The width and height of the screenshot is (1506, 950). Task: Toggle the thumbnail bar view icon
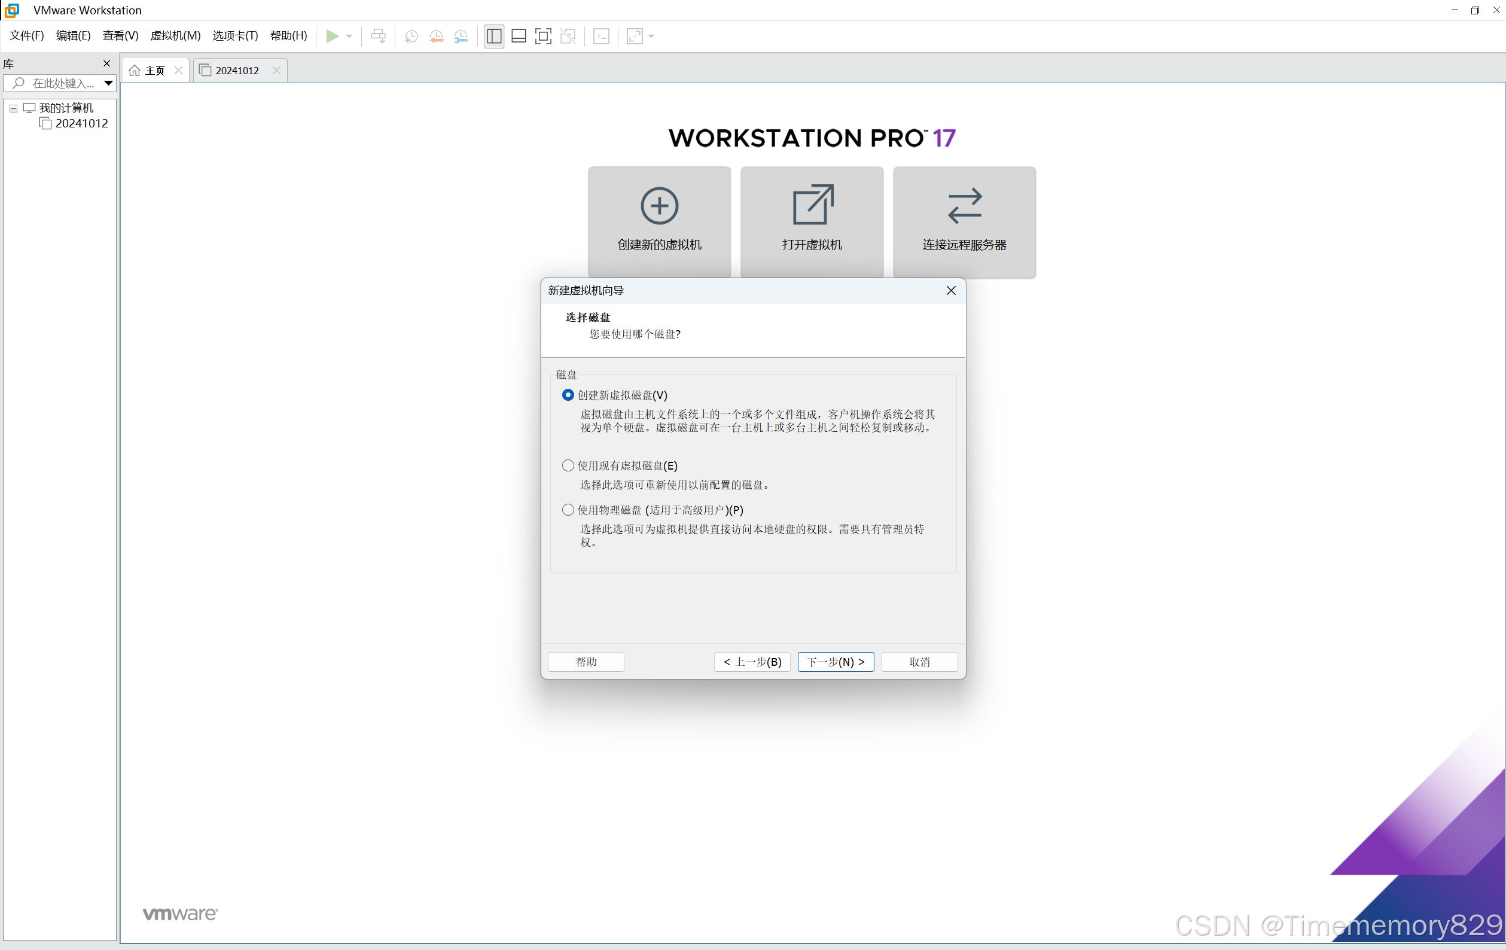point(519,36)
